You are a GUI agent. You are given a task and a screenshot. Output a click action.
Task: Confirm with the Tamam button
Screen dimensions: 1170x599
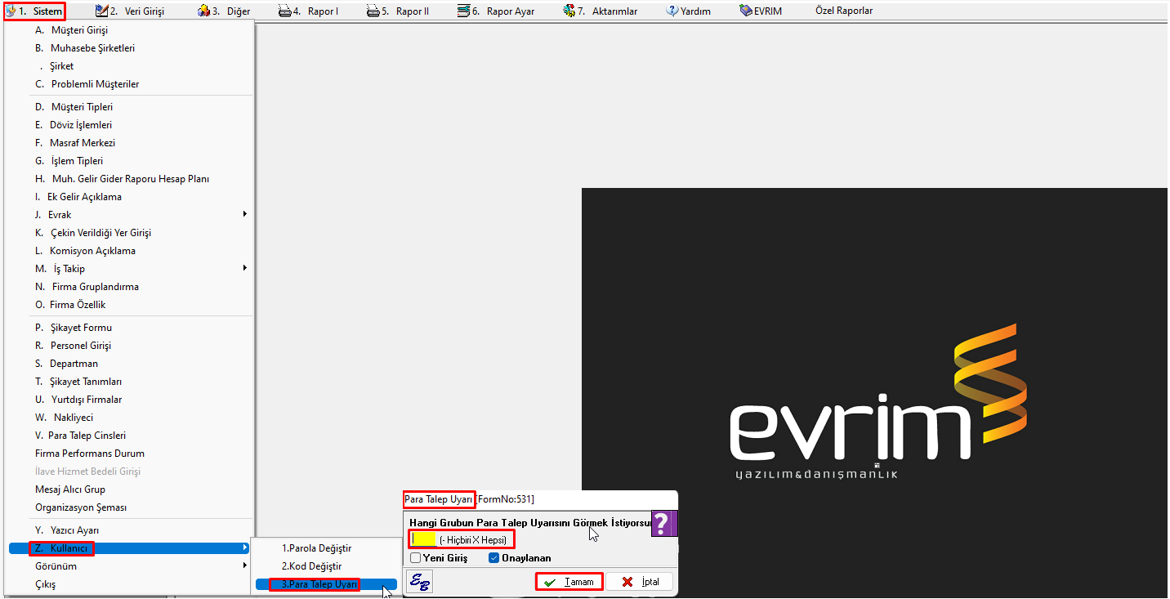tap(569, 582)
